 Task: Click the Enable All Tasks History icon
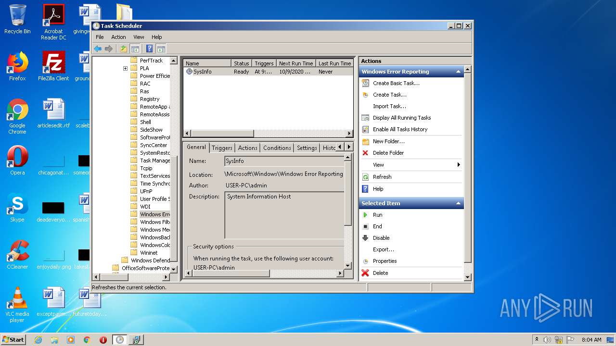[365, 129]
